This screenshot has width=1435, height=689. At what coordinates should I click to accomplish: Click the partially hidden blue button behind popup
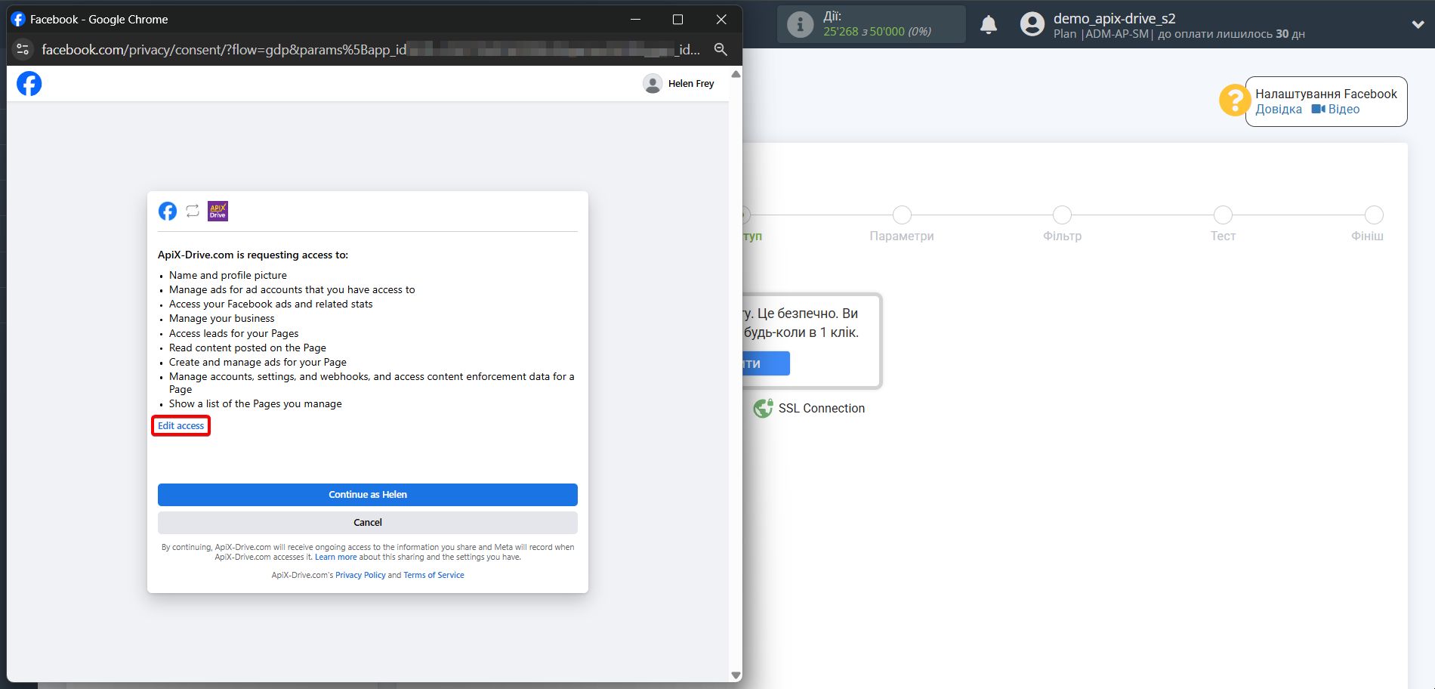[x=766, y=363]
